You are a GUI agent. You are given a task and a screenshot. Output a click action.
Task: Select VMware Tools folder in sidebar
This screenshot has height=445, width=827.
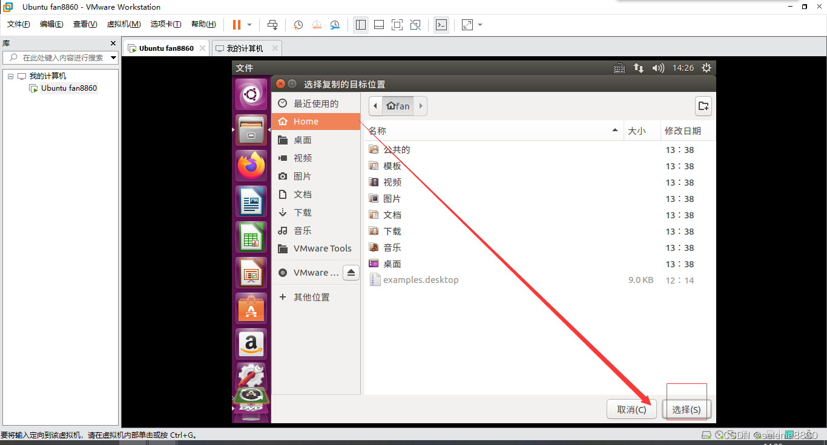click(316, 248)
